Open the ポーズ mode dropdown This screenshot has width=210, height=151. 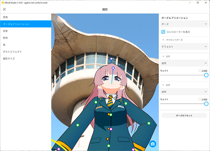[184, 24]
